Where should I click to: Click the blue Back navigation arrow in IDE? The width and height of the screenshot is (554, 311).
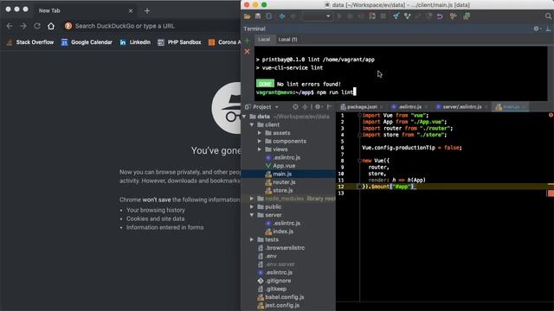coord(282,16)
